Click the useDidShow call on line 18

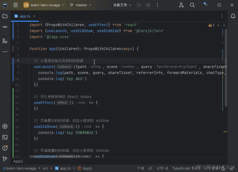[x=45, y=127]
